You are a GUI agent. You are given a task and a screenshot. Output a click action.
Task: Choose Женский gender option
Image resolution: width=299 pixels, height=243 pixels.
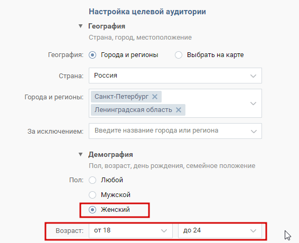(92, 210)
